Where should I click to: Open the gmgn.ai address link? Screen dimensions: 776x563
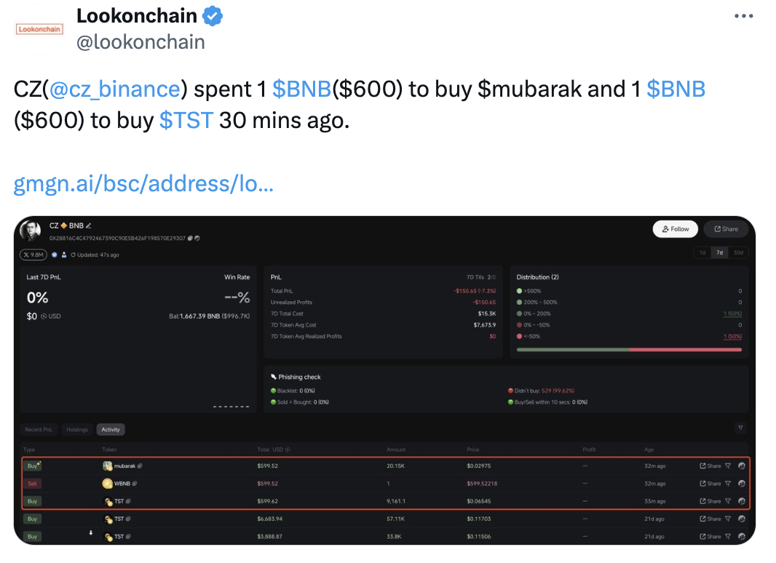[x=143, y=183]
